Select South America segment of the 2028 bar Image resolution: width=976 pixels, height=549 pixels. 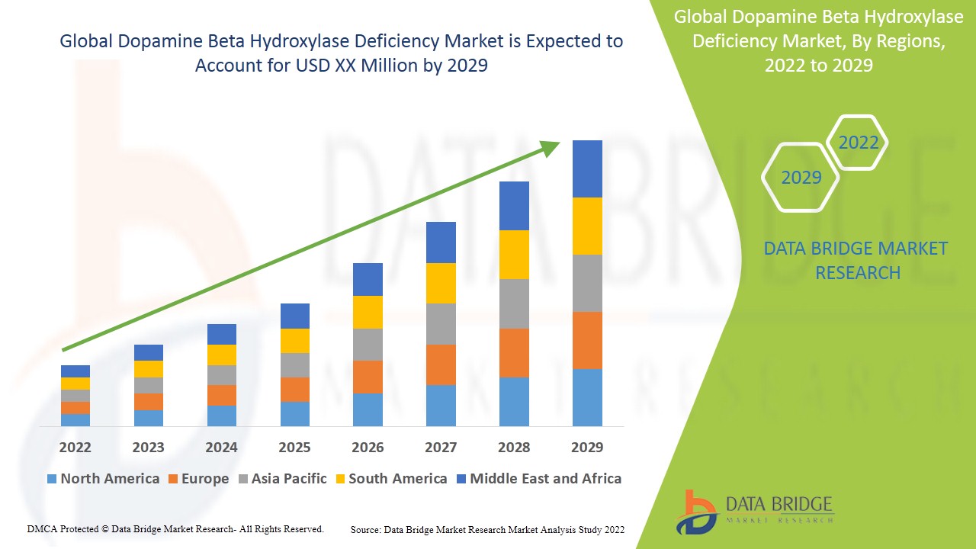[x=514, y=255]
